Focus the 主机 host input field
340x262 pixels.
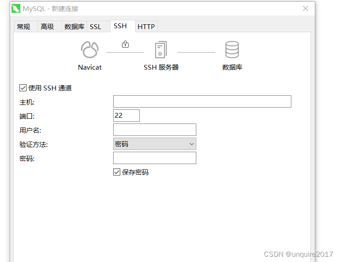pyautogui.click(x=202, y=101)
